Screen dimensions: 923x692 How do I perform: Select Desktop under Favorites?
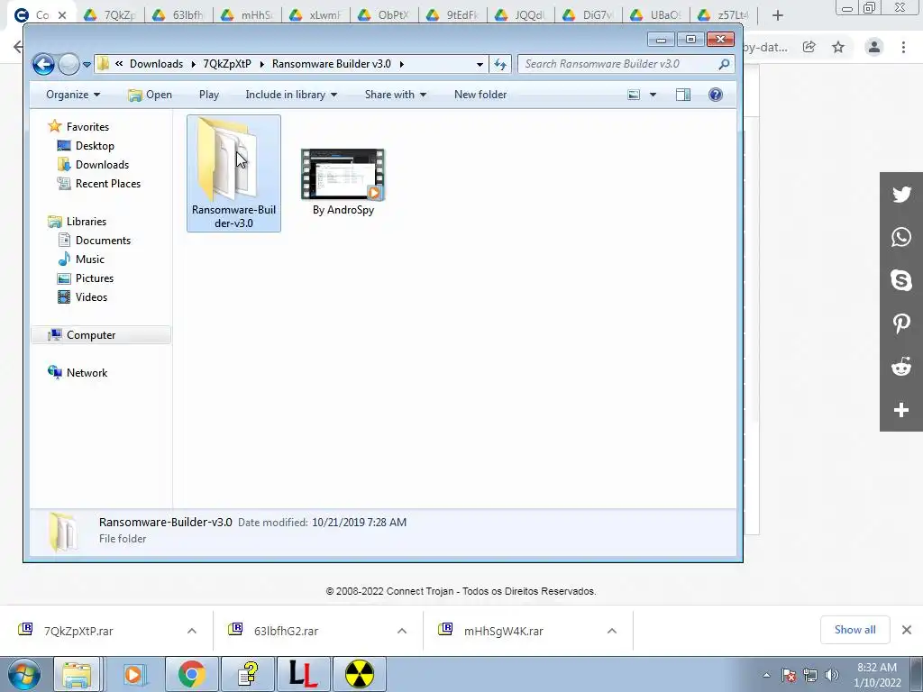click(95, 145)
